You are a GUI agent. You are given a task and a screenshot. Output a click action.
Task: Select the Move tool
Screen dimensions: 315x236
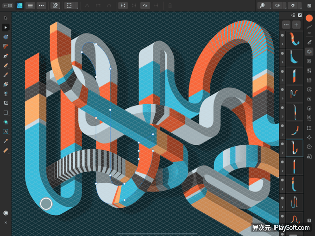point(6,18)
